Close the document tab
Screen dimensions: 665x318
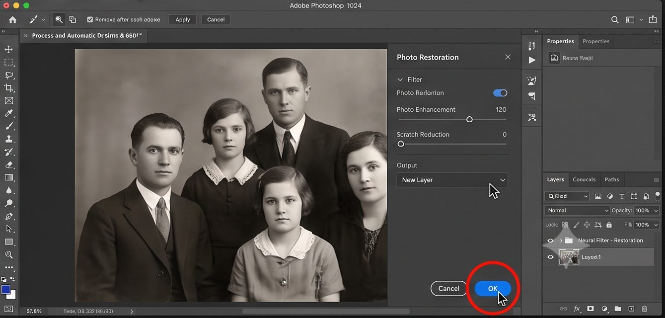coord(26,36)
